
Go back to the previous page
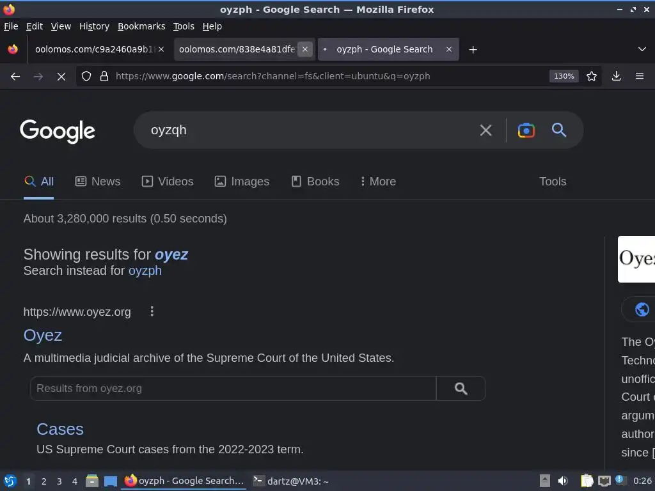click(x=15, y=77)
